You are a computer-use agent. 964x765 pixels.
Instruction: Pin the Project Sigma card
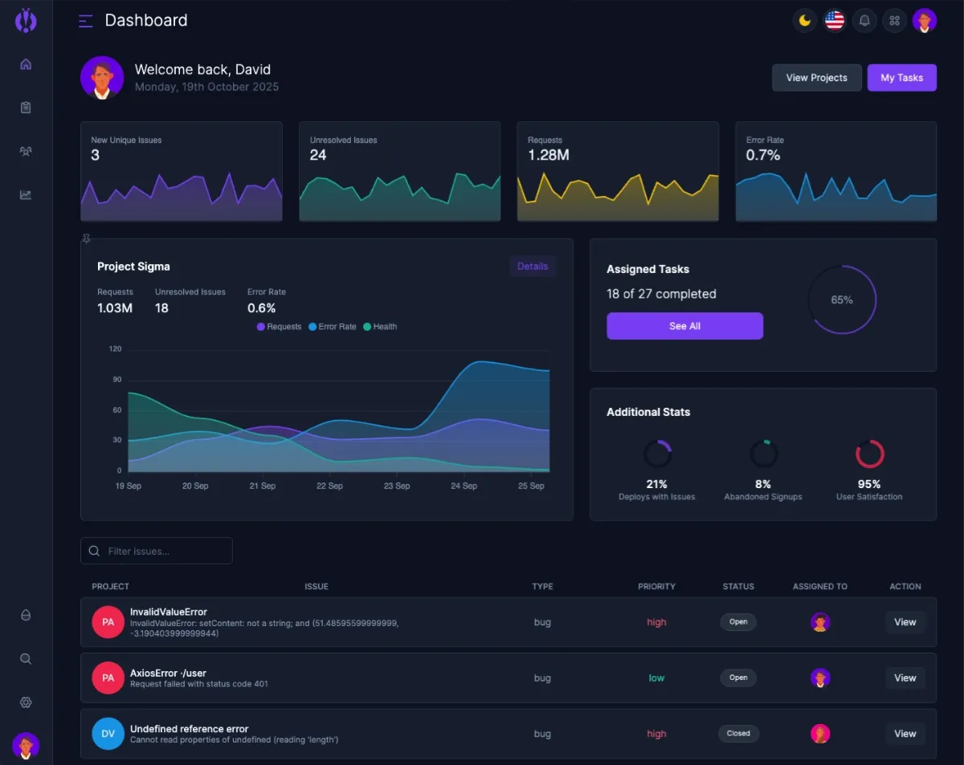click(x=86, y=238)
